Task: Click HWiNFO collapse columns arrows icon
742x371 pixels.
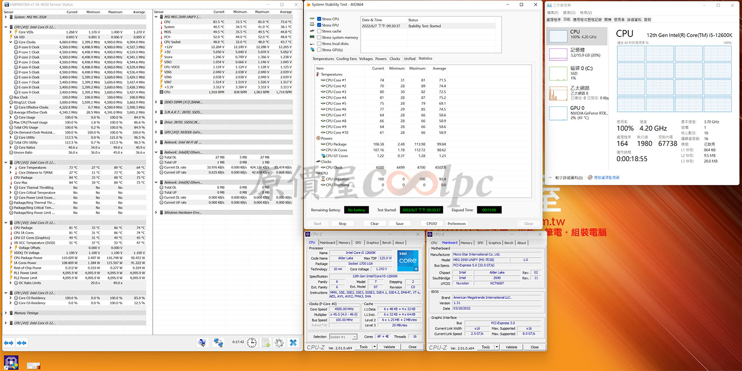Action: coord(21,342)
